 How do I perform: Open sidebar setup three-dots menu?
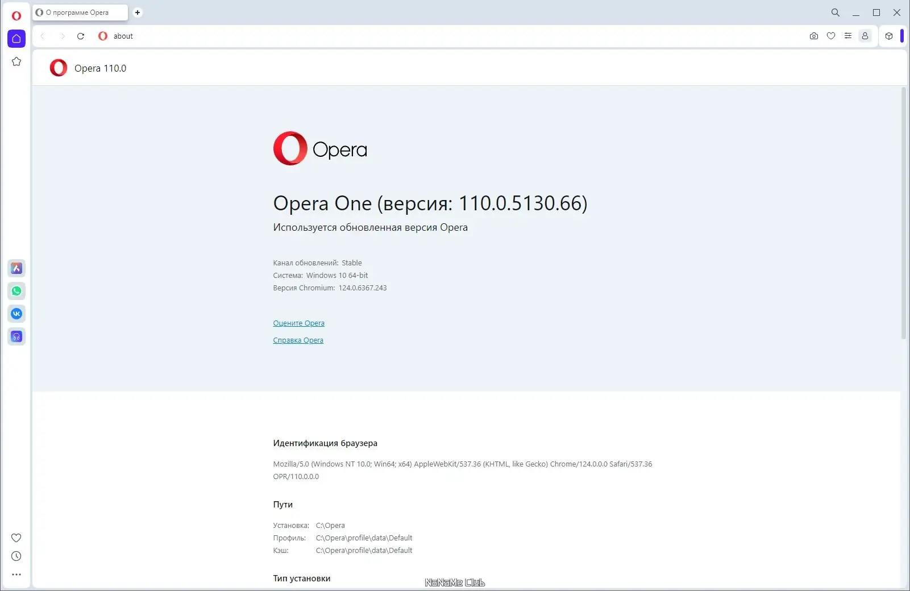point(16,575)
